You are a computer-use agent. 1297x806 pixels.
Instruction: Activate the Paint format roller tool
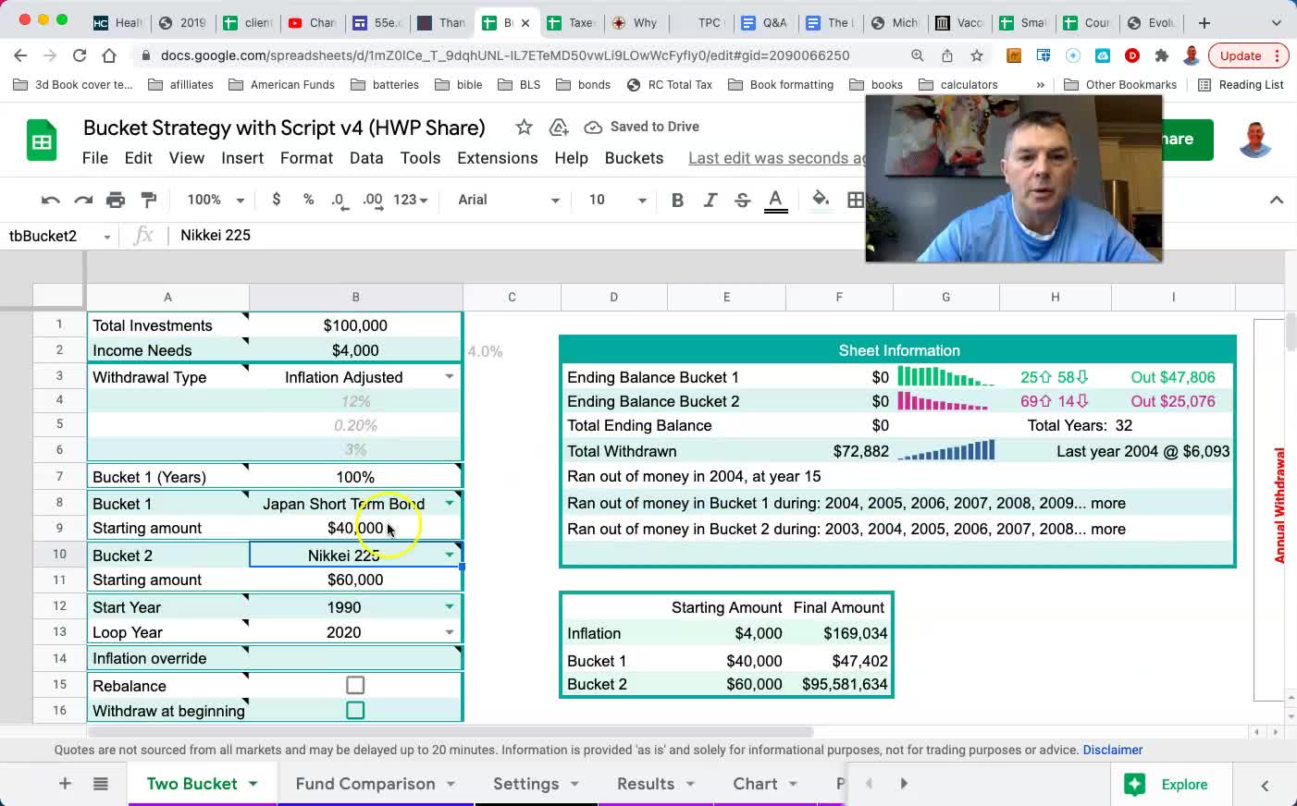(148, 200)
